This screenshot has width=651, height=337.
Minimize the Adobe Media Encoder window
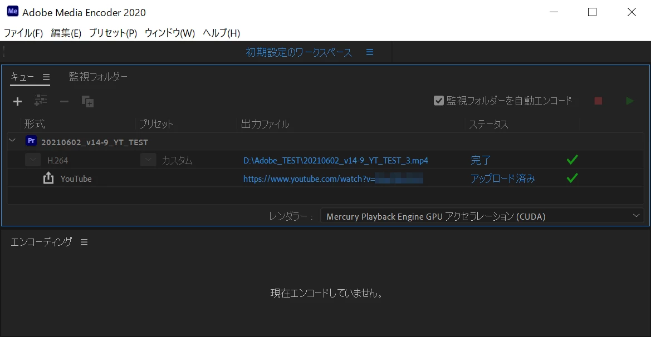click(x=554, y=12)
